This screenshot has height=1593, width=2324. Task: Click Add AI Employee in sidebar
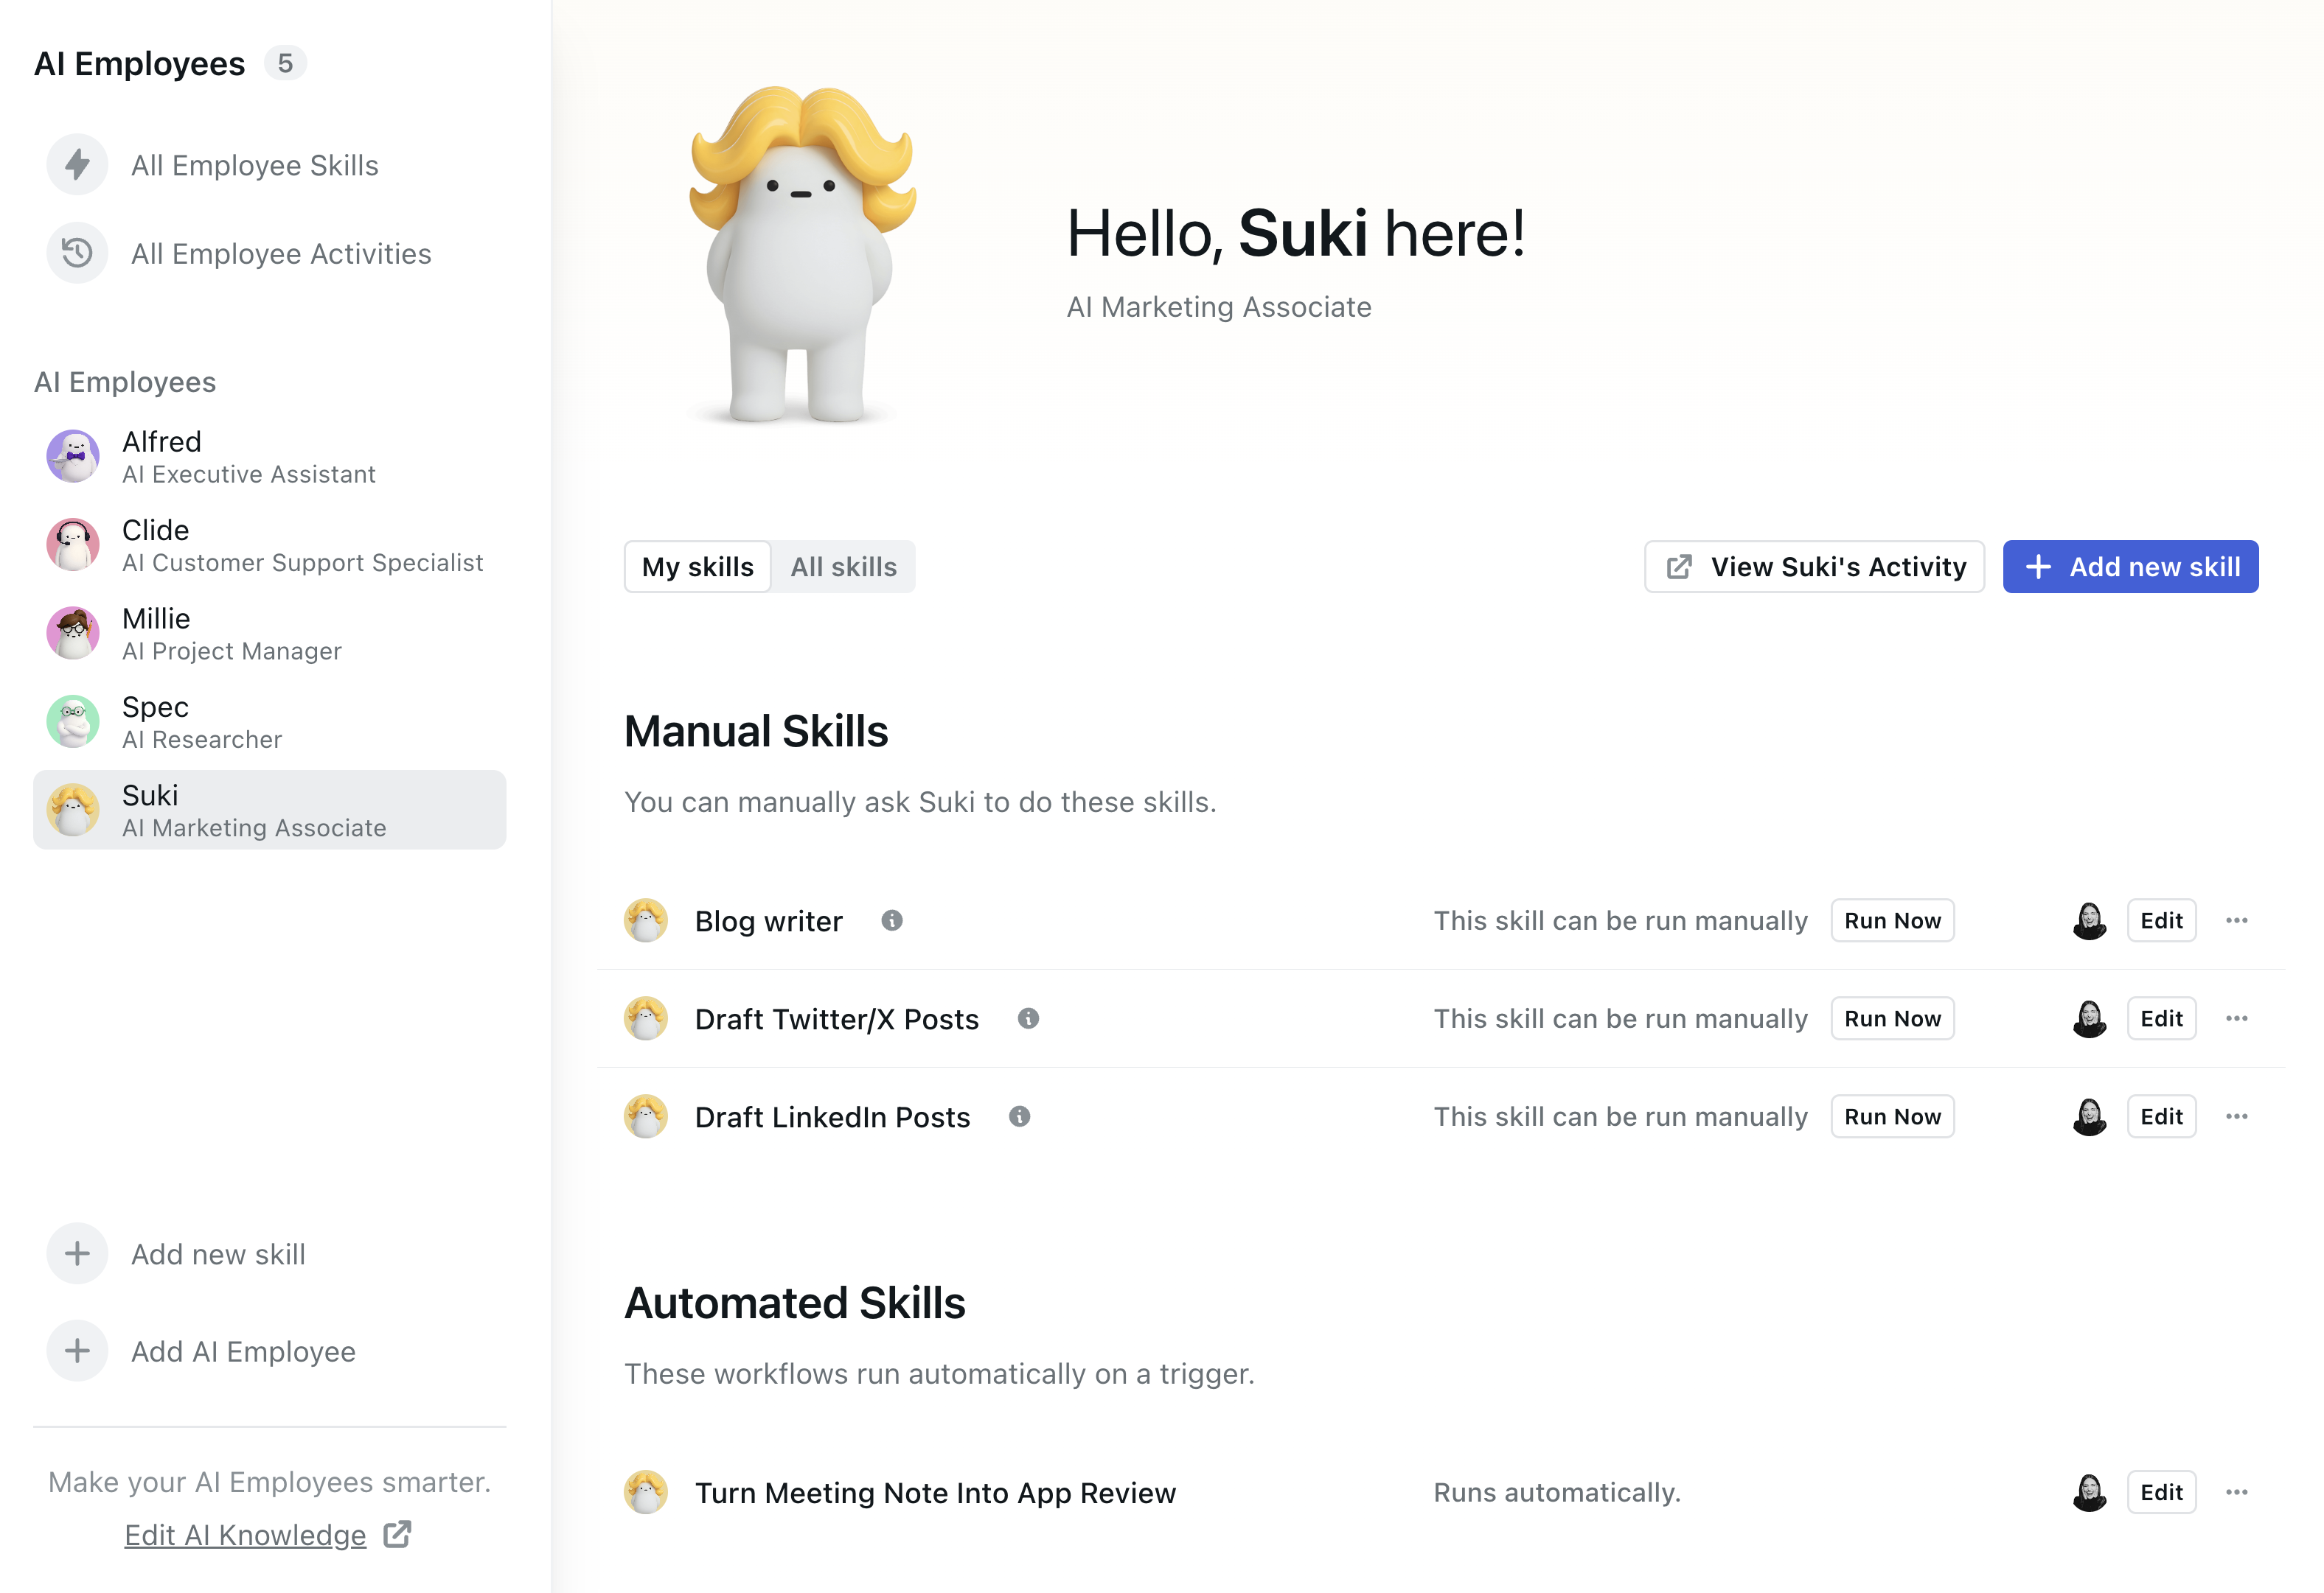(243, 1351)
